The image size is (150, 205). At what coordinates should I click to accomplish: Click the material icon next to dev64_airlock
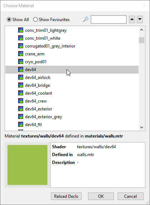point(21,77)
